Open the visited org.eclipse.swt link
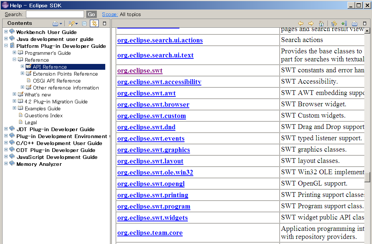Image resolution: width=372 pixels, height=244 pixels. pos(140,70)
